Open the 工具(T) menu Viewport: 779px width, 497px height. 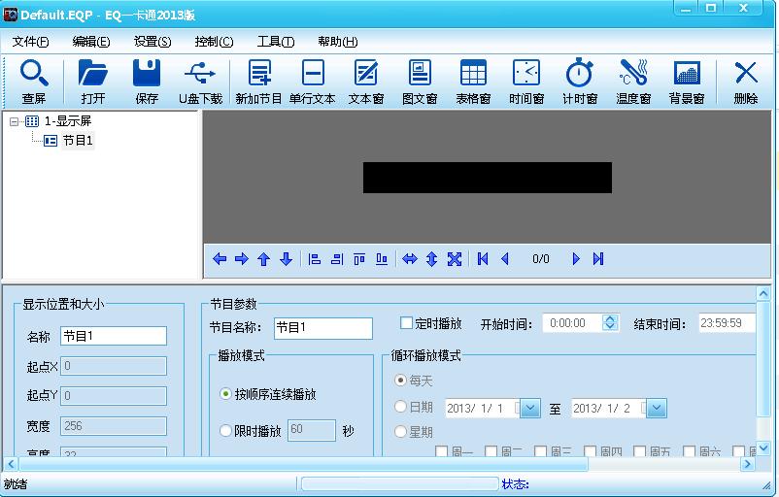pos(276,42)
